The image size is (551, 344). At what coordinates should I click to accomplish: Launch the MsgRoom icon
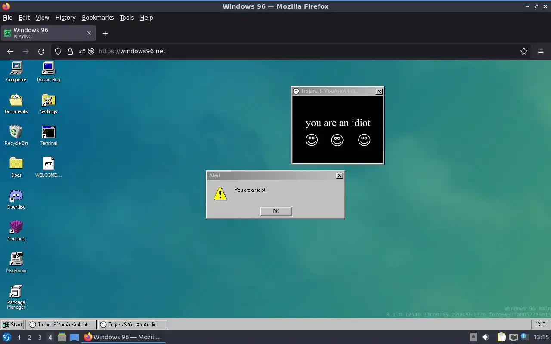pyautogui.click(x=16, y=263)
